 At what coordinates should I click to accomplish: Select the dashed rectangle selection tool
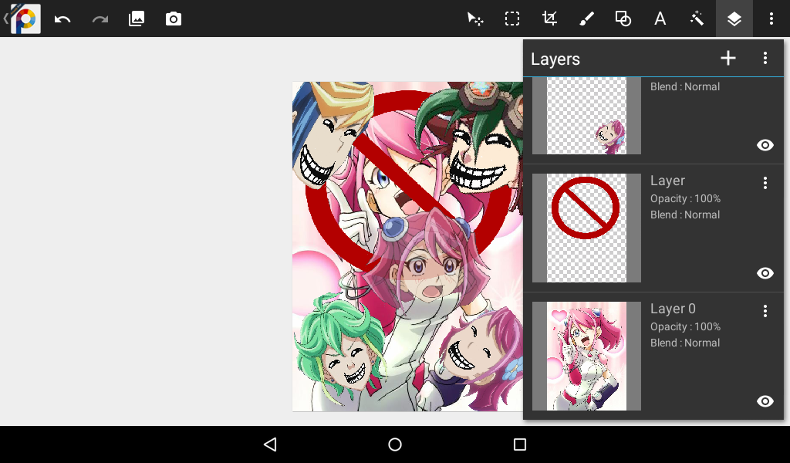pos(512,19)
